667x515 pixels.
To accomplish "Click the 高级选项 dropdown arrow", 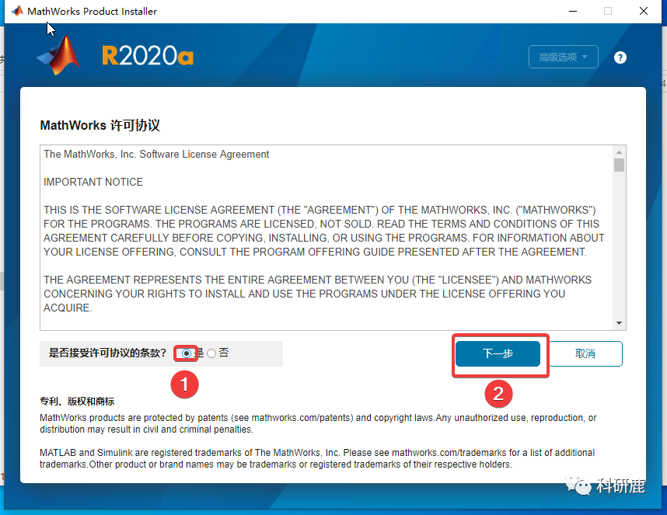I will (585, 57).
